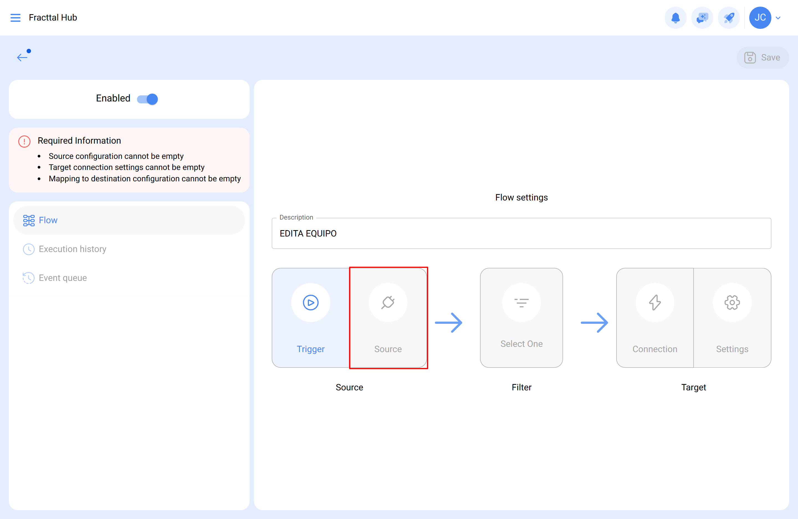Disable the Enabled toggle switch
798x519 pixels.
pyautogui.click(x=147, y=99)
